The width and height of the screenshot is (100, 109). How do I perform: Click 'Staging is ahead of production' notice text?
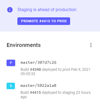tap(47, 10)
